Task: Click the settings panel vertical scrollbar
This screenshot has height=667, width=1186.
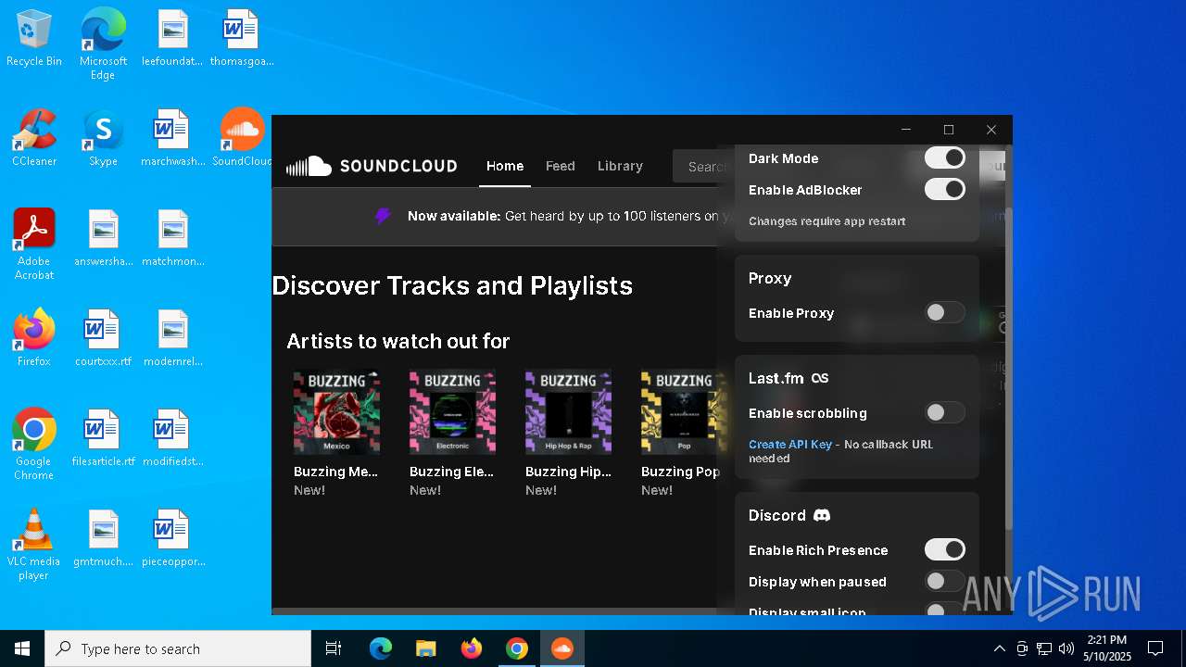Action: (1007, 371)
